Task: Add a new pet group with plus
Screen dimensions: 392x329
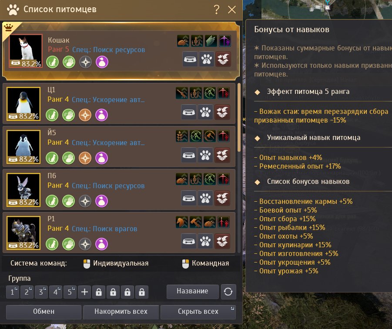Action: [x=84, y=292]
